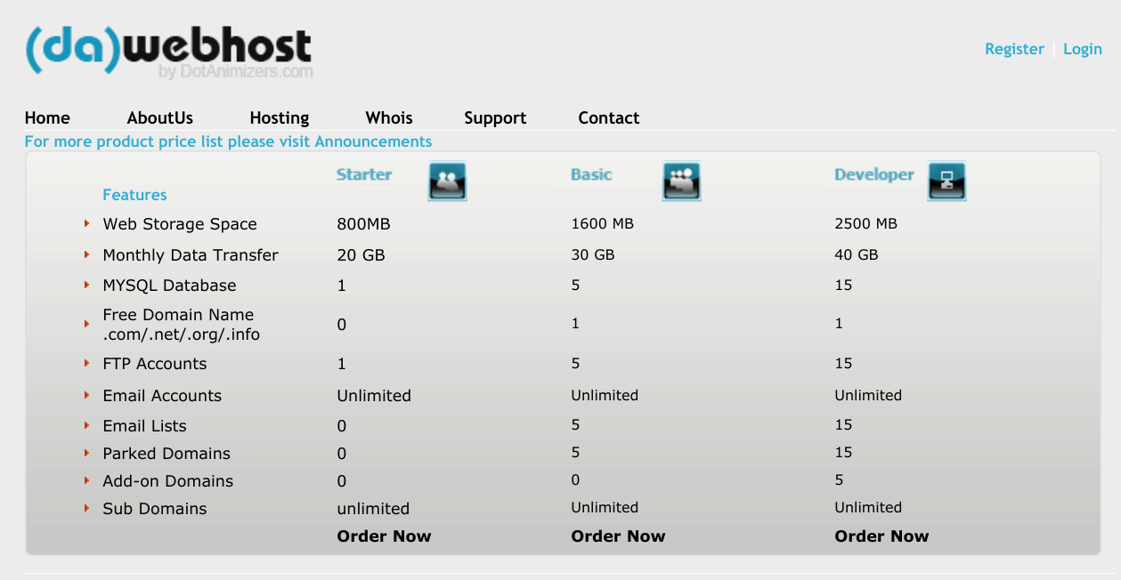
Task: Click the 20 GB data transfer value
Action: (361, 255)
